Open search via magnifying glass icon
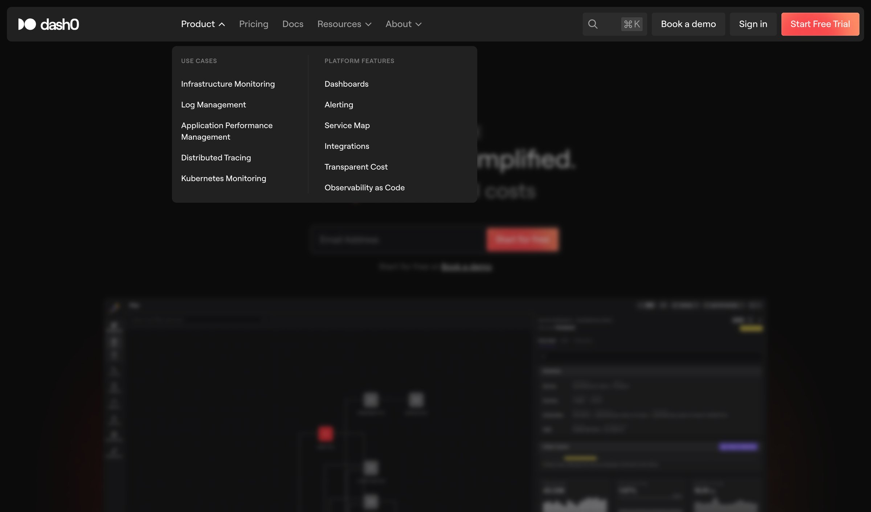 [x=593, y=24]
